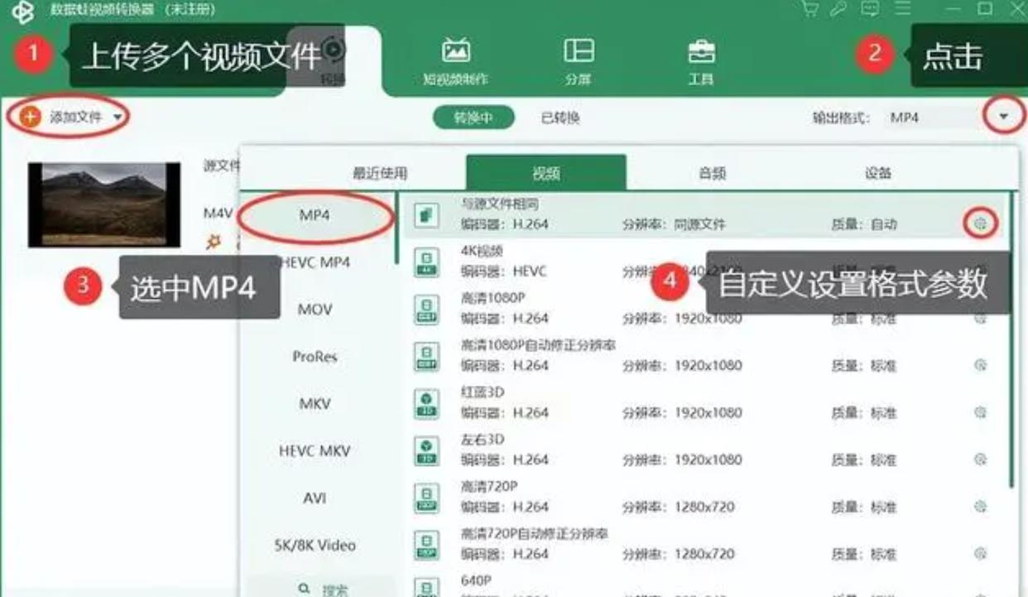This screenshot has width=1028, height=597.
Task: Click the preset icon beside 高清720P自动修正分辨率
Action: coord(425,546)
